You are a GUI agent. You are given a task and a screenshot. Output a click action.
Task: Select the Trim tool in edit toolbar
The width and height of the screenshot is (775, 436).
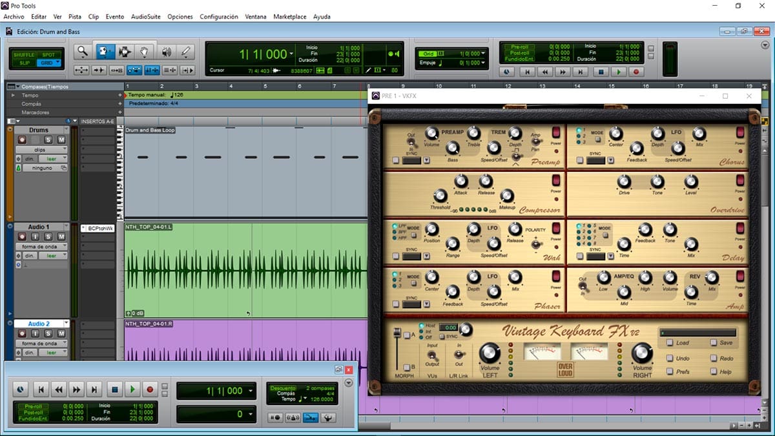coord(104,52)
